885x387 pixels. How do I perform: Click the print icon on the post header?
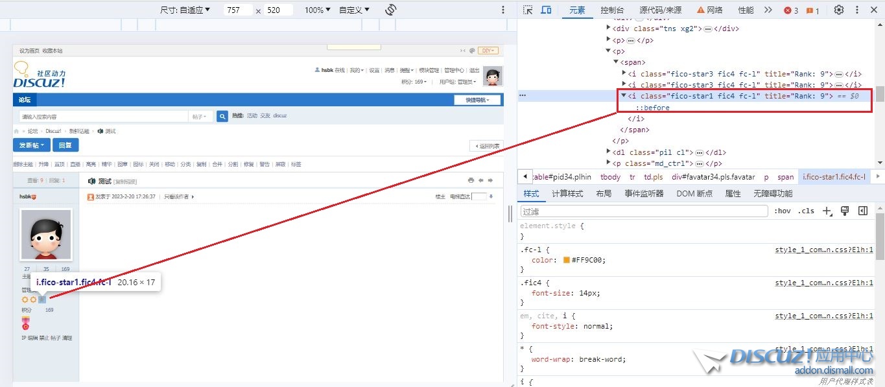pos(471,180)
